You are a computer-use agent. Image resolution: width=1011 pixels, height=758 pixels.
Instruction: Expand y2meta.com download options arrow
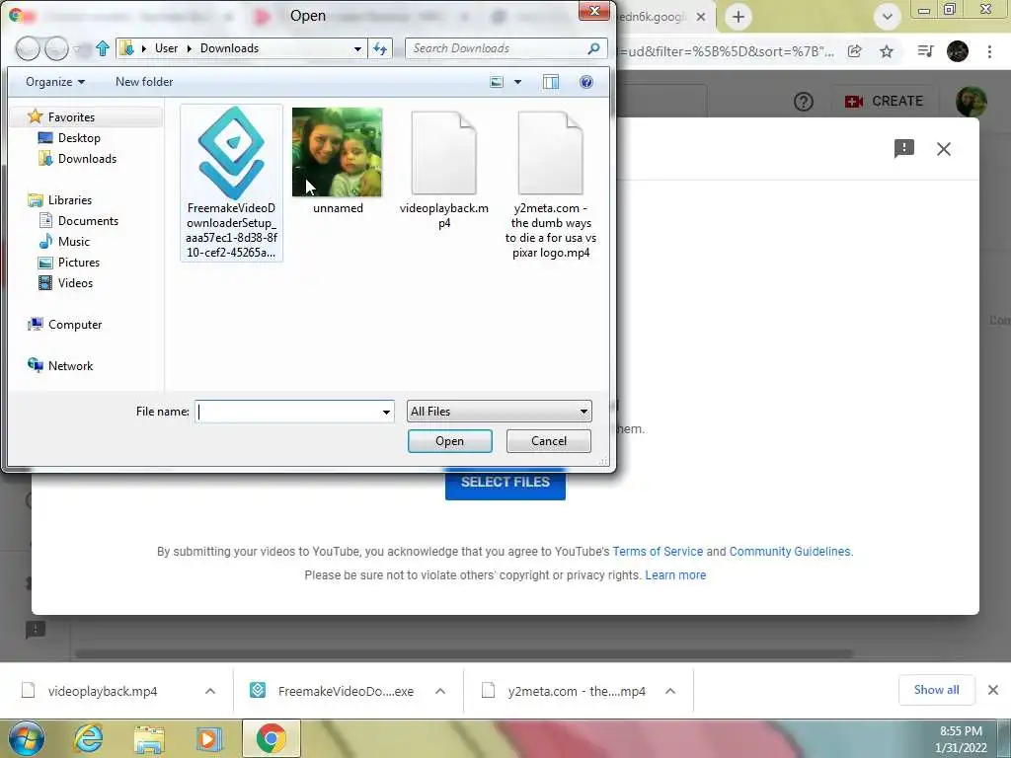tap(670, 691)
